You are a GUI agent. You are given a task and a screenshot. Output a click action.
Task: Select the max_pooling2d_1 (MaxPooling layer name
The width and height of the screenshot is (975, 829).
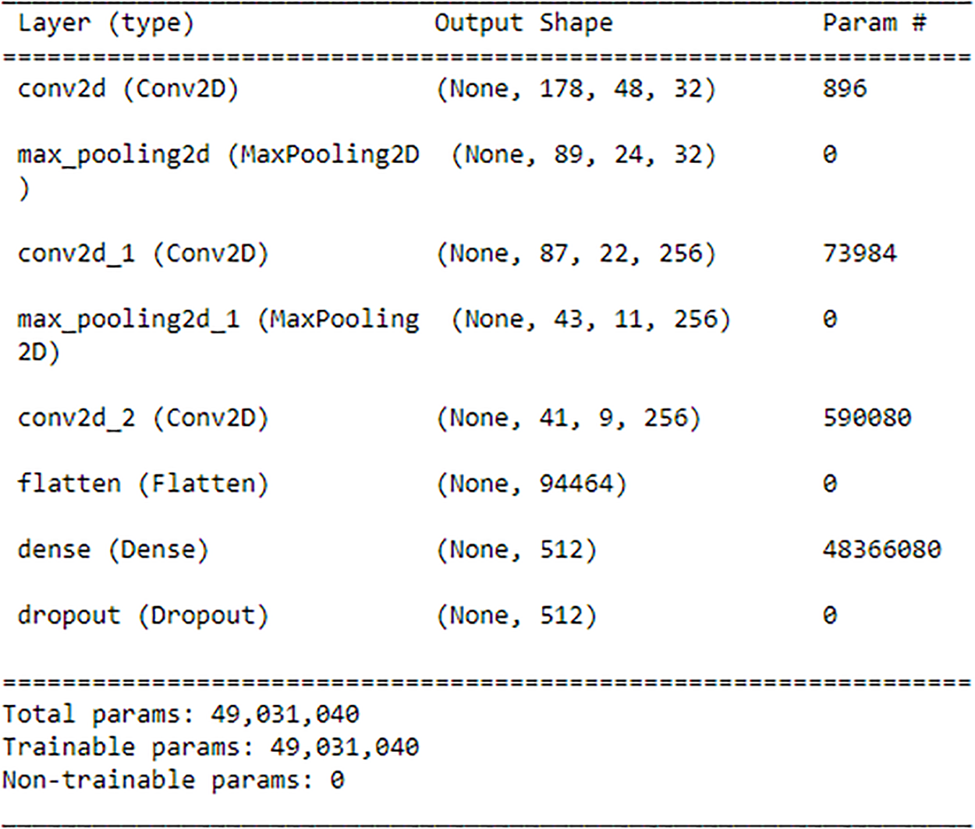(218, 319)
